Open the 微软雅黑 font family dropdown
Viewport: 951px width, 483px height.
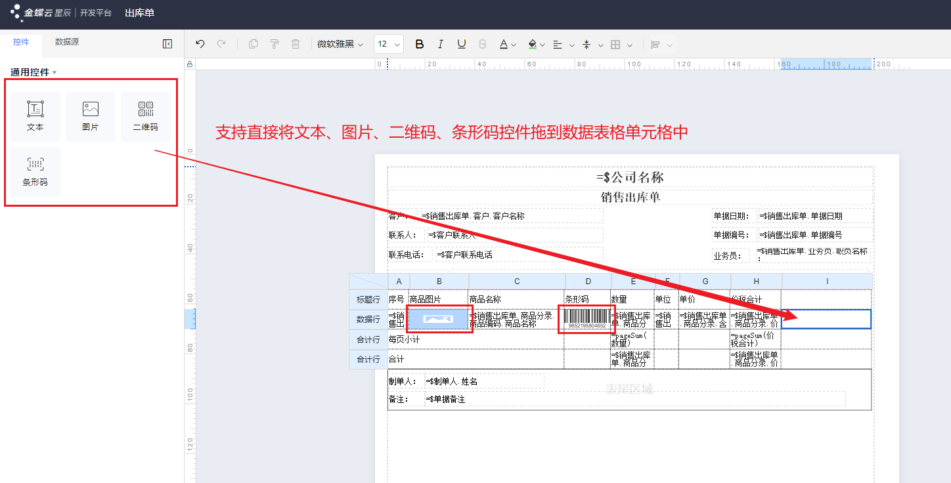pyautogui.click(x=340, y=44)
